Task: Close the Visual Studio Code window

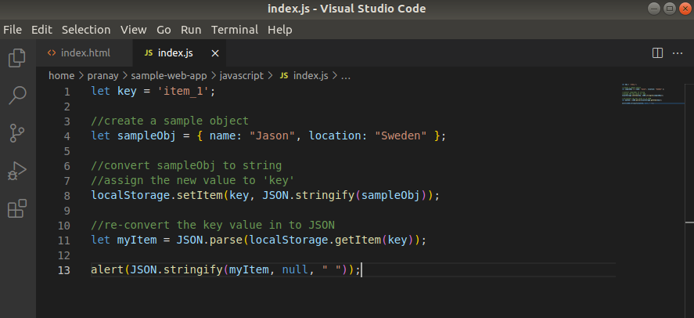Action: click(685, 9)
